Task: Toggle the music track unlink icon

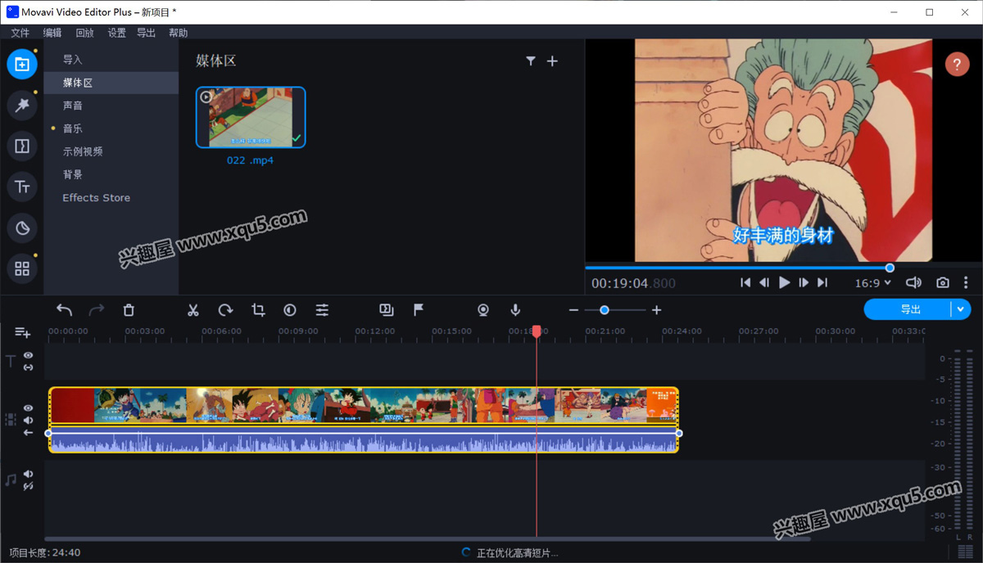Action: (x=29, y=486)
